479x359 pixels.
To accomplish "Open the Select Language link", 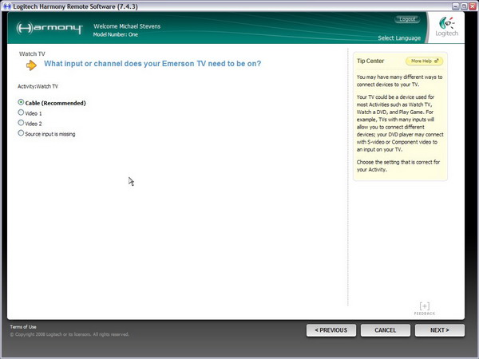I will (399, 38).
